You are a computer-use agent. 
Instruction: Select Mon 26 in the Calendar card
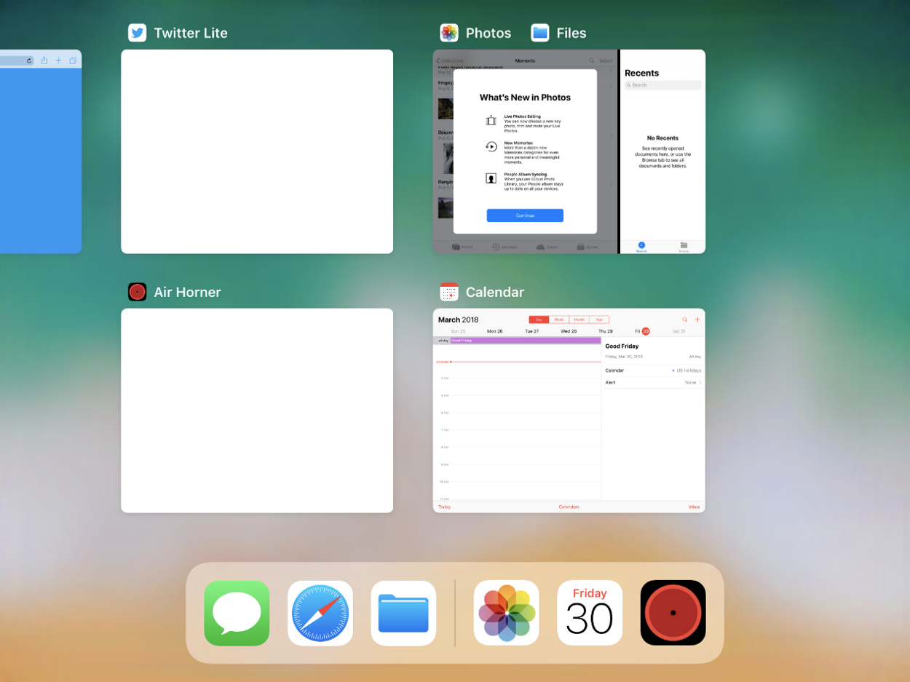click(495, 331)
